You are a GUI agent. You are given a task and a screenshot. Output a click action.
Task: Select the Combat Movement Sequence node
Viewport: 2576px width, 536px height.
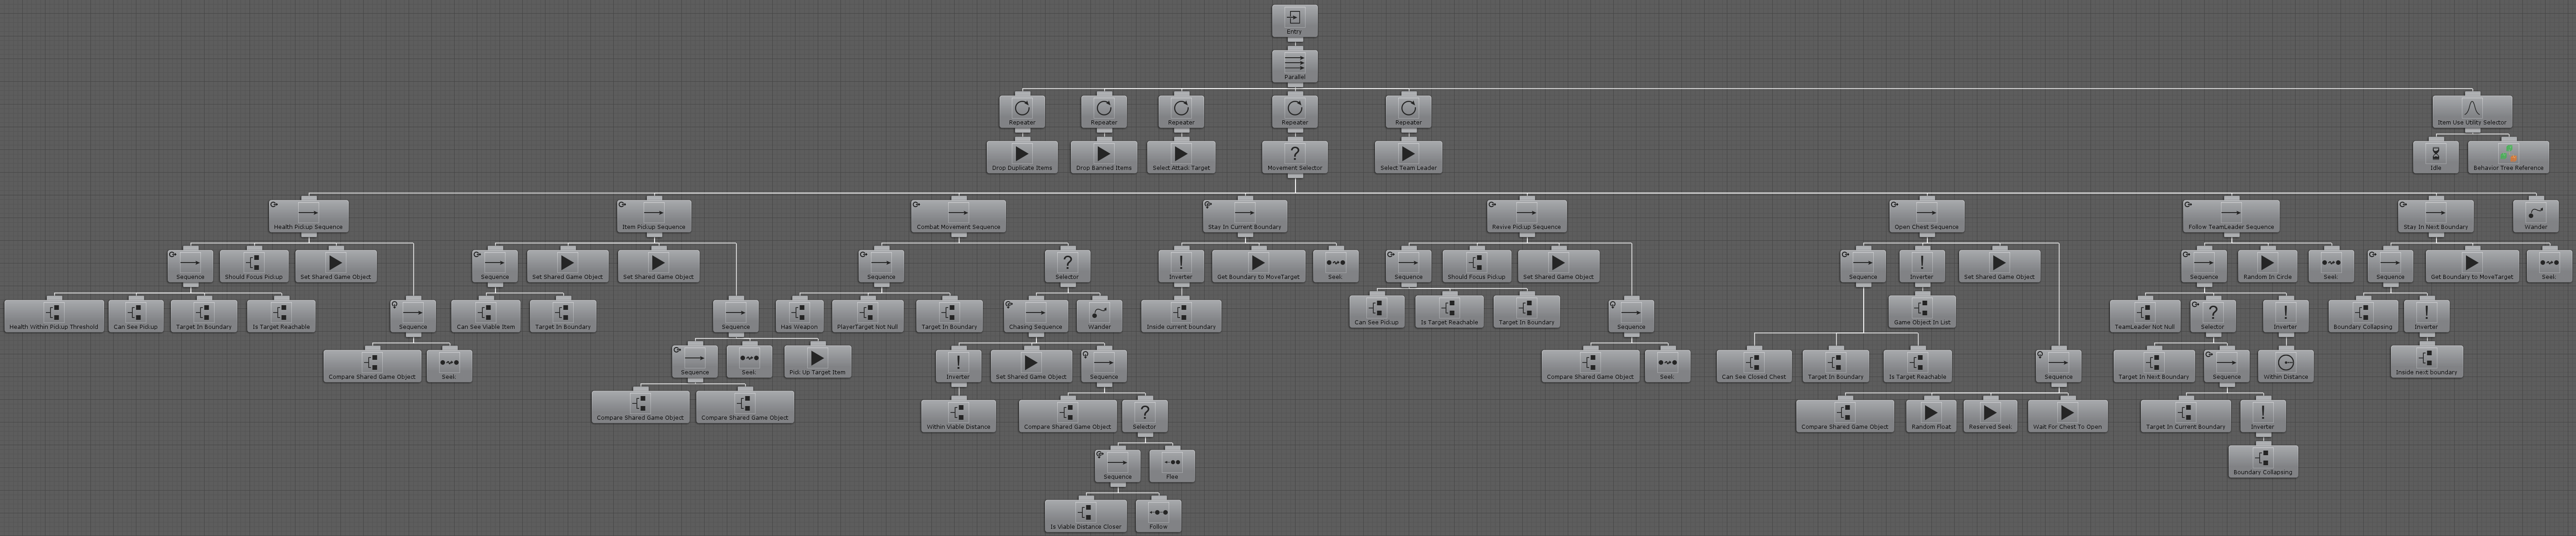pyautogui.click(x=958, y=216)
